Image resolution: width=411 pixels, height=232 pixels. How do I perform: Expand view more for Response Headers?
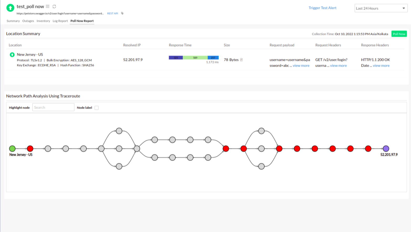[x=381, y=66]
